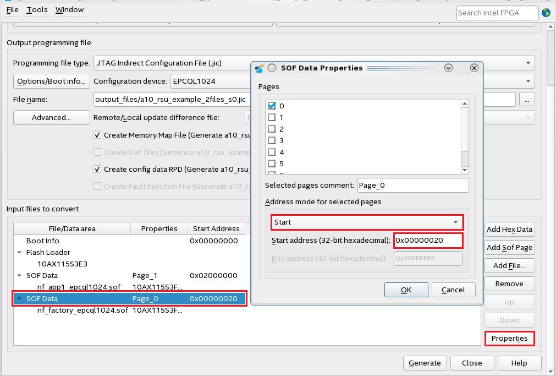Click the File/Data area column header
Viewport: 556px width, 376px height.
coord(72,228)
